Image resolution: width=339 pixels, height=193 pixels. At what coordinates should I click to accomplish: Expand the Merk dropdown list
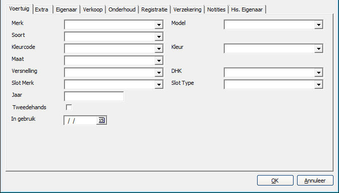pyautogui.click(x=159, y=25)
